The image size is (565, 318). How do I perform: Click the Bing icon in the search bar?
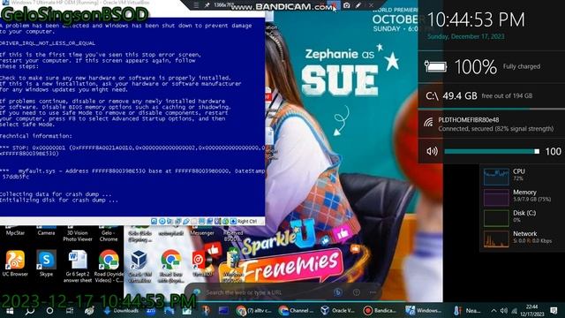[337, 292]
